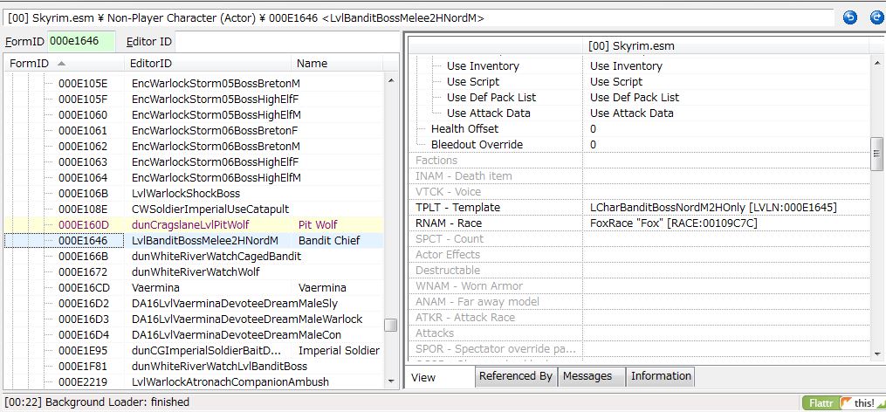Select LvlBanditBossMelee2HNordM Bandit Chief record

click(194, 241)
